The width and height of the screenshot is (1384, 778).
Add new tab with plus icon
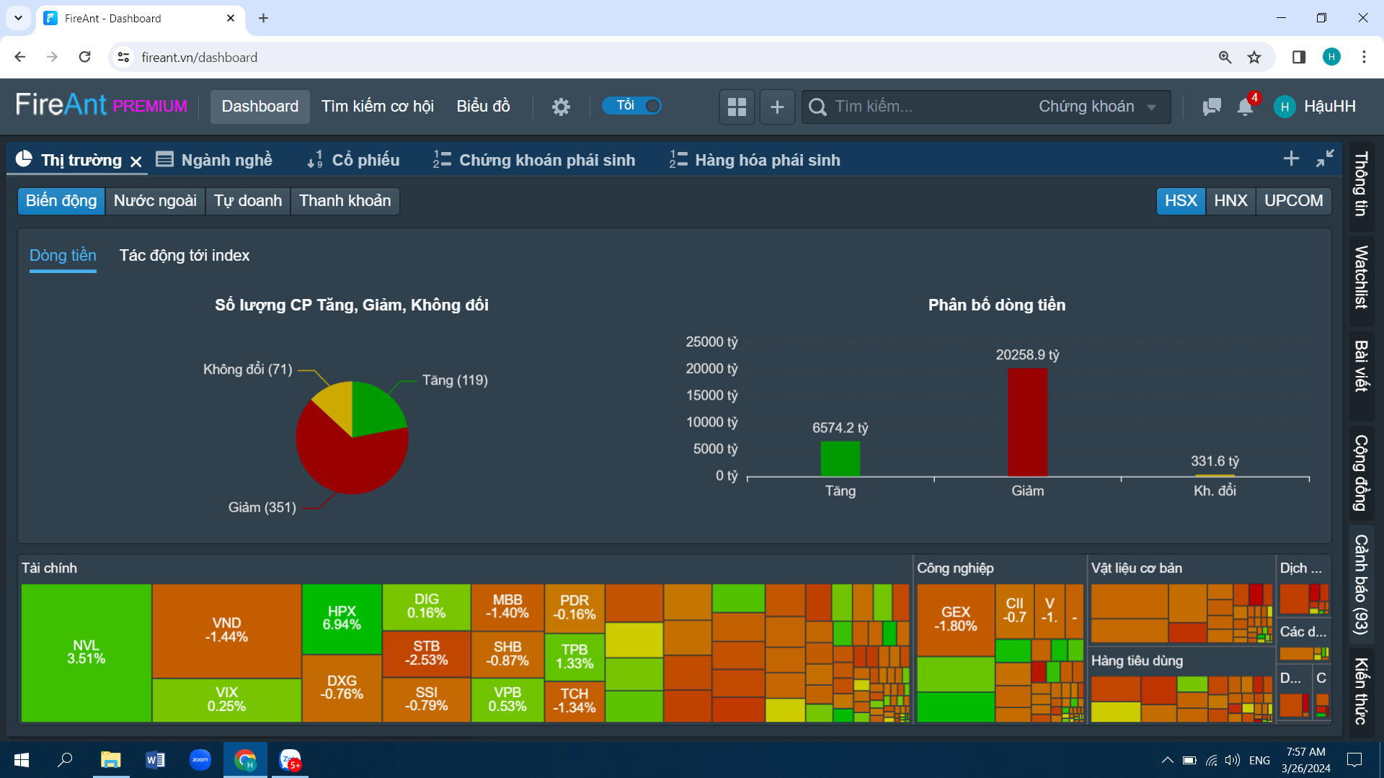coord(1291,158)
